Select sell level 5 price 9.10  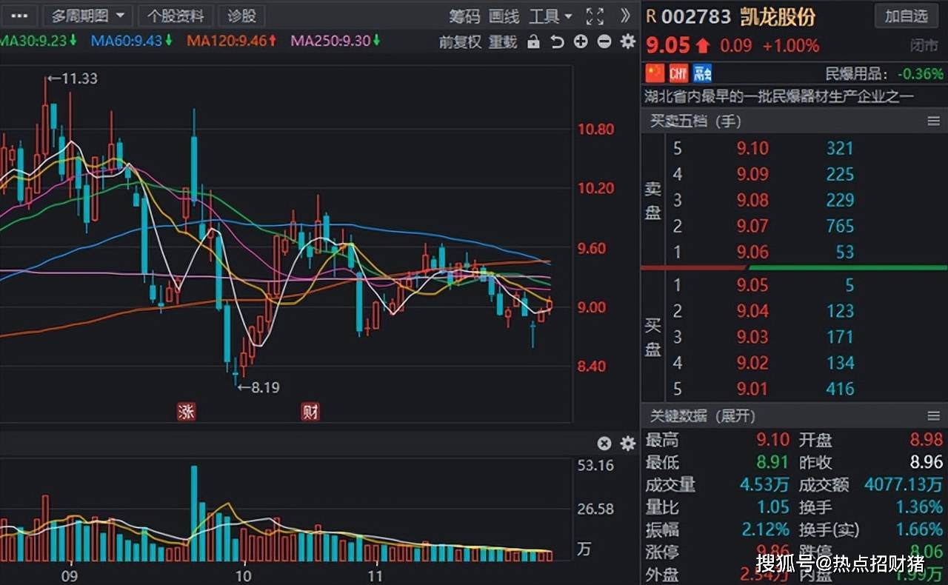(752, 148)
